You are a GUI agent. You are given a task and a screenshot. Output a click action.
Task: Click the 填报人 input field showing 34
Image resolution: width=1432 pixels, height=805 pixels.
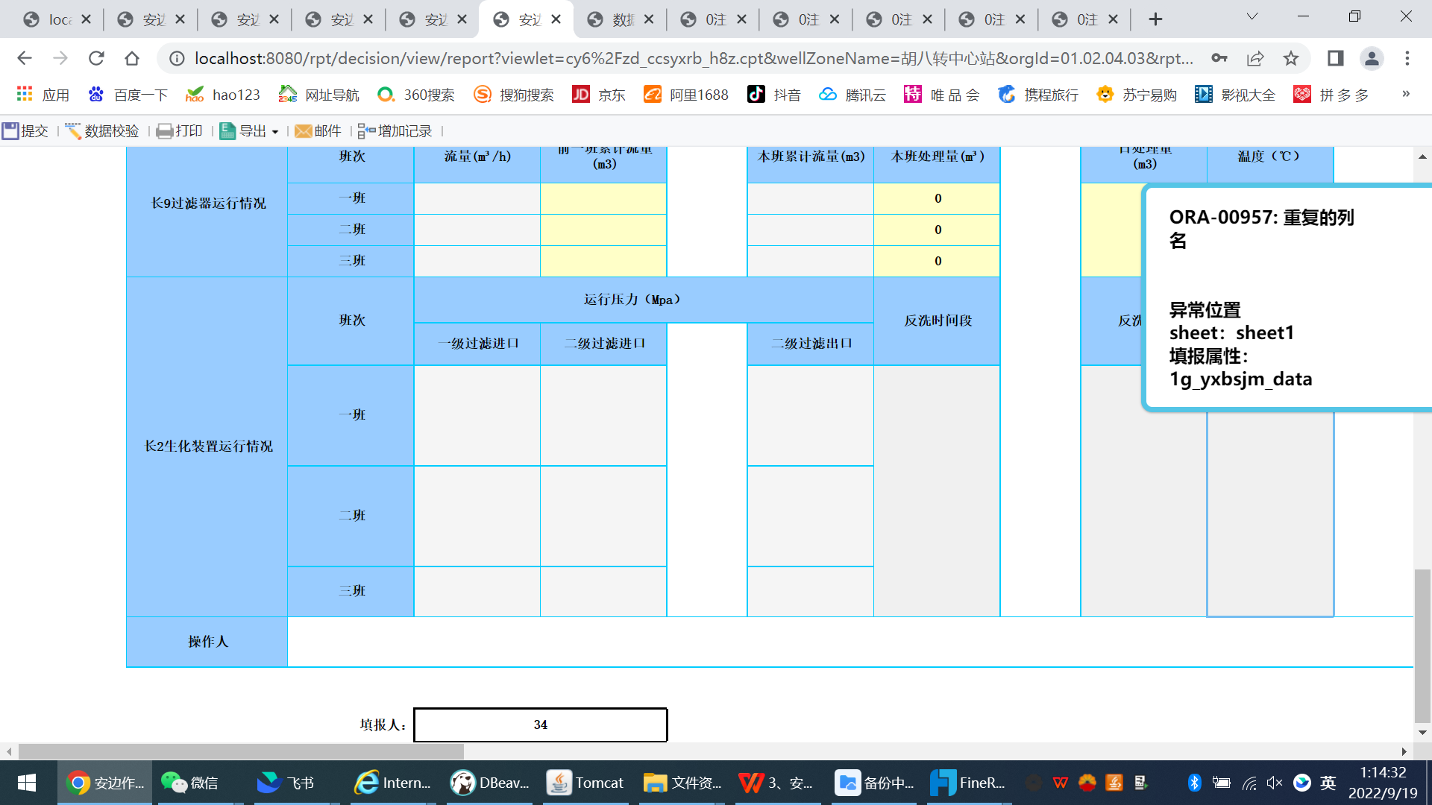540,724
